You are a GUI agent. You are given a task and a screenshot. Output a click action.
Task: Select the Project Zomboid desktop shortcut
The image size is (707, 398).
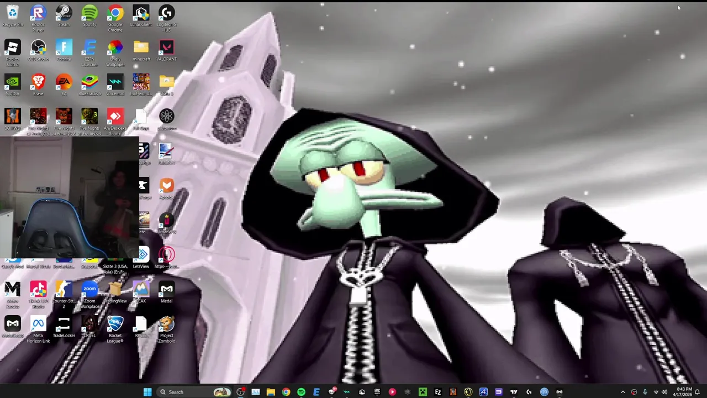[x=166, y=329]
